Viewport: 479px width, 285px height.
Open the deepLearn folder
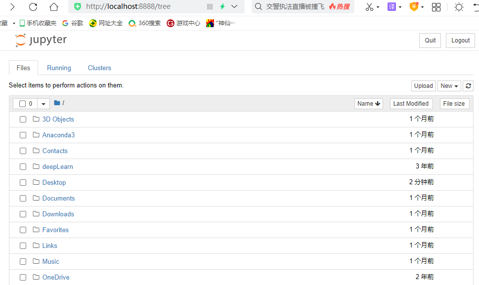[x=57, y=166]
